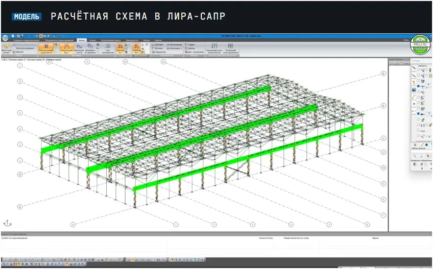Switch to Расширенный анализ ribbon tab
Image resolution: width=433 pixels, height=269 pixels.
pyautogui.click(x=111, y=40)
